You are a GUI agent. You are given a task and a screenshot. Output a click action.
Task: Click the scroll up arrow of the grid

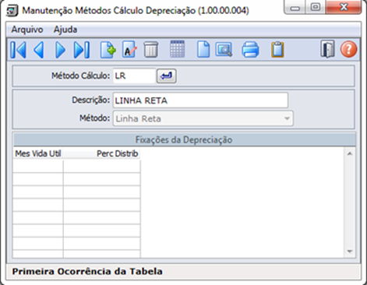click(x=350, y=153)
